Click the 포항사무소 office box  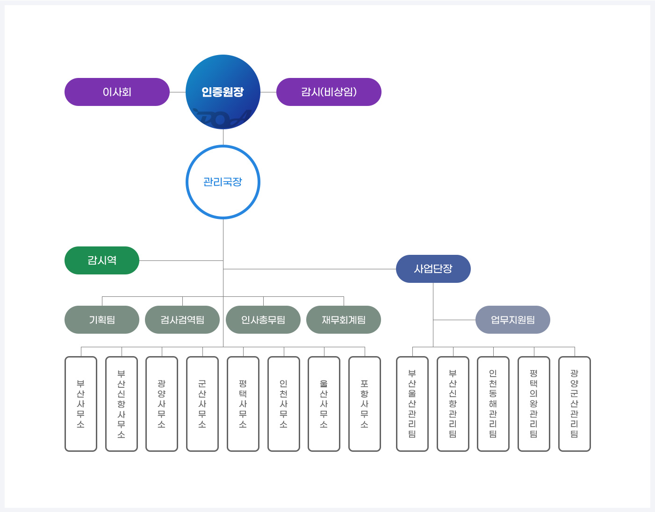tap(365, 404)
